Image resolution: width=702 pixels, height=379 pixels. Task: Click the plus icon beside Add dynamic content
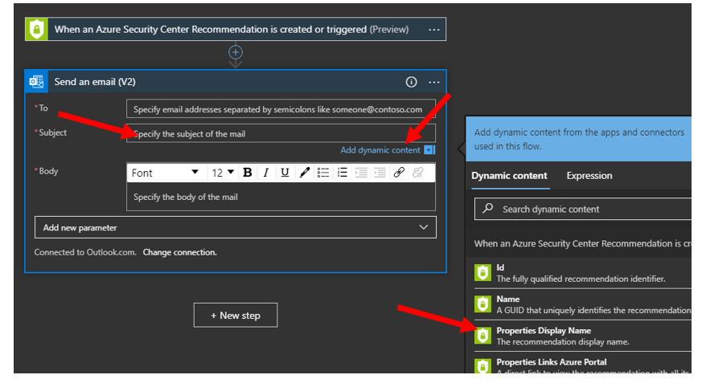coord(429,150)
